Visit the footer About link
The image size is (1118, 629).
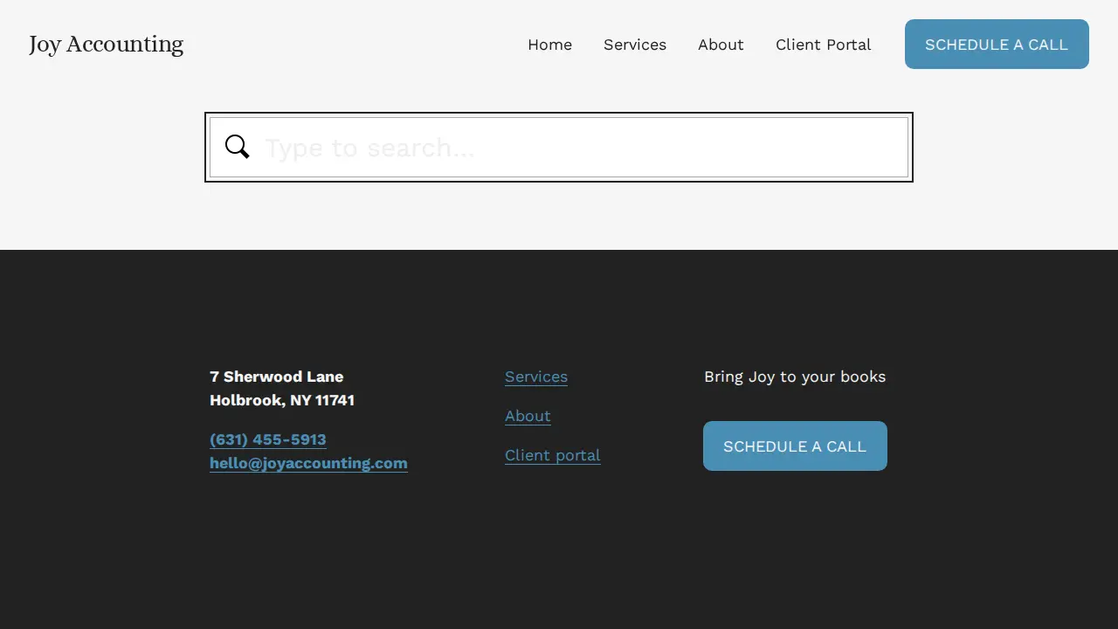528,416
